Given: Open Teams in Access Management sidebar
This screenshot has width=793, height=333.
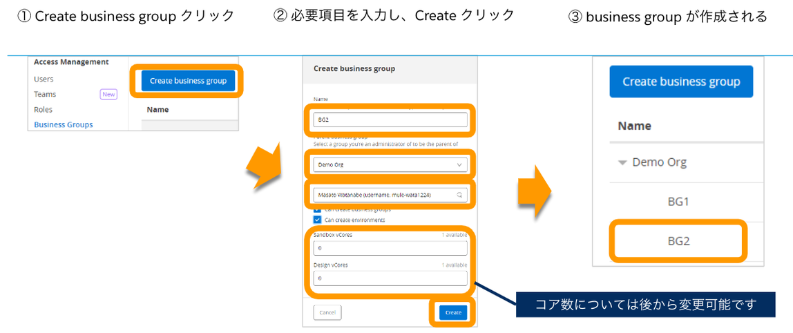Looking at the screenshot, I should pyautogui.click(x=45, y=94).
